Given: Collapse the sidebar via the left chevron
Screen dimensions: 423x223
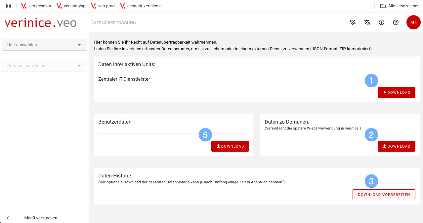Looking at the screenshot, I should click(7, 218).
